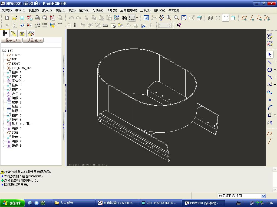The height and width of the screenshot is (207, 277).
Task: Enable no hidden line display mode
Action: 226,18
